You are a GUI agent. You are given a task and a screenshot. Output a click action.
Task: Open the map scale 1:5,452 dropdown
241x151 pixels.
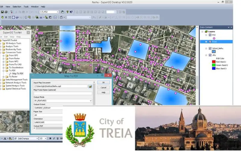(x=58, y=12)
